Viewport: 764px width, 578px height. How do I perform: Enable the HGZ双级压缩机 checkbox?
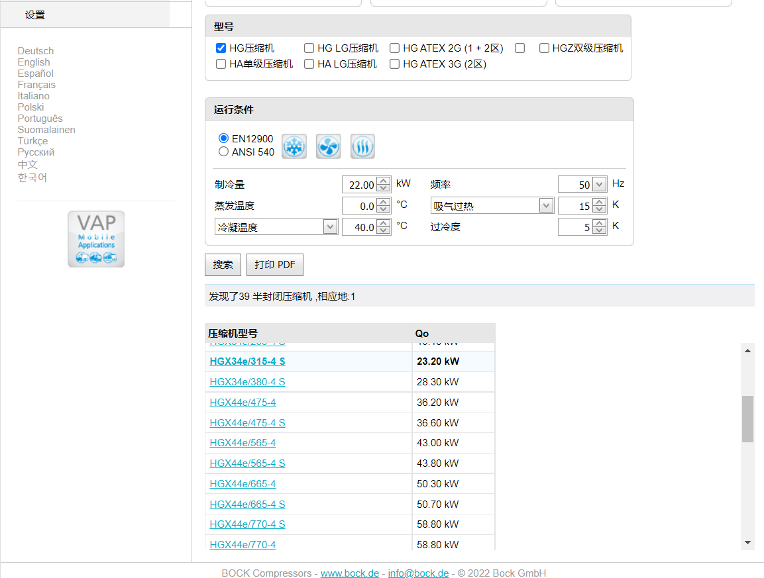click(x=544, y=48)
